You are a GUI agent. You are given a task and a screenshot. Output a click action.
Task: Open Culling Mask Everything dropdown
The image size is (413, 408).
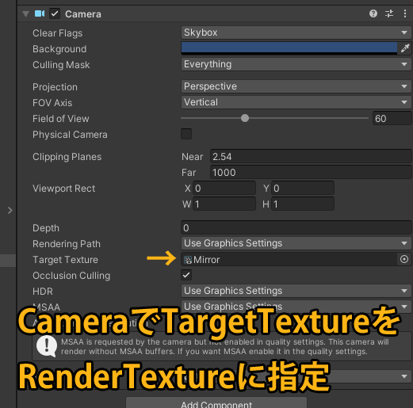tap(296, 64)
